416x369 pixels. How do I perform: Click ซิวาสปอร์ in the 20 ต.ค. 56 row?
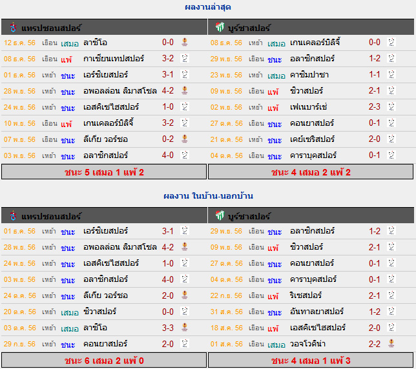click(99, 311)
